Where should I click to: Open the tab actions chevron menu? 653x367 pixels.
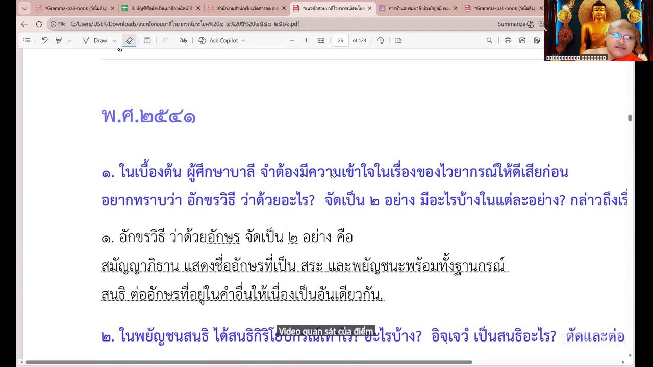[x=24, y=8]
